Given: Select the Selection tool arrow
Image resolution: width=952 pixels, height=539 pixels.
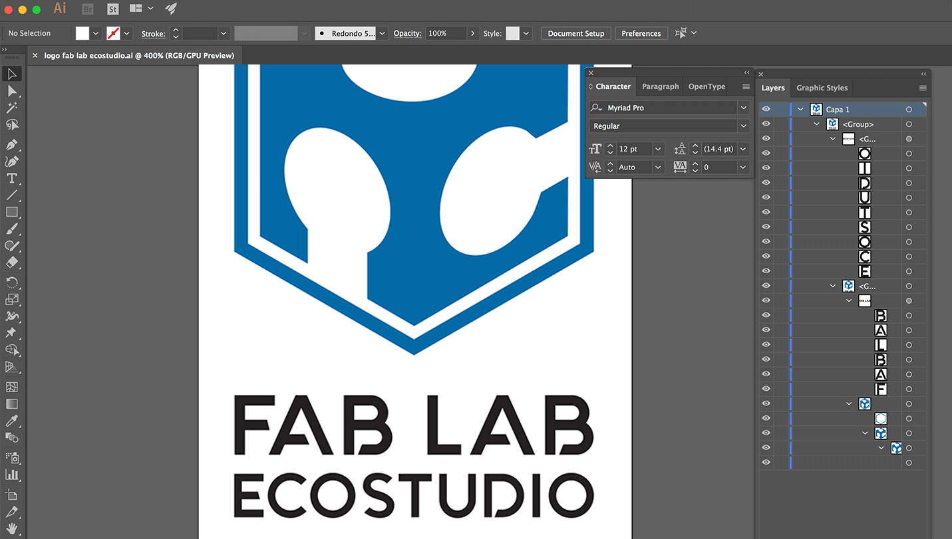Looking at the screenshot, I should pyautogui.click(x=11, y=74).
